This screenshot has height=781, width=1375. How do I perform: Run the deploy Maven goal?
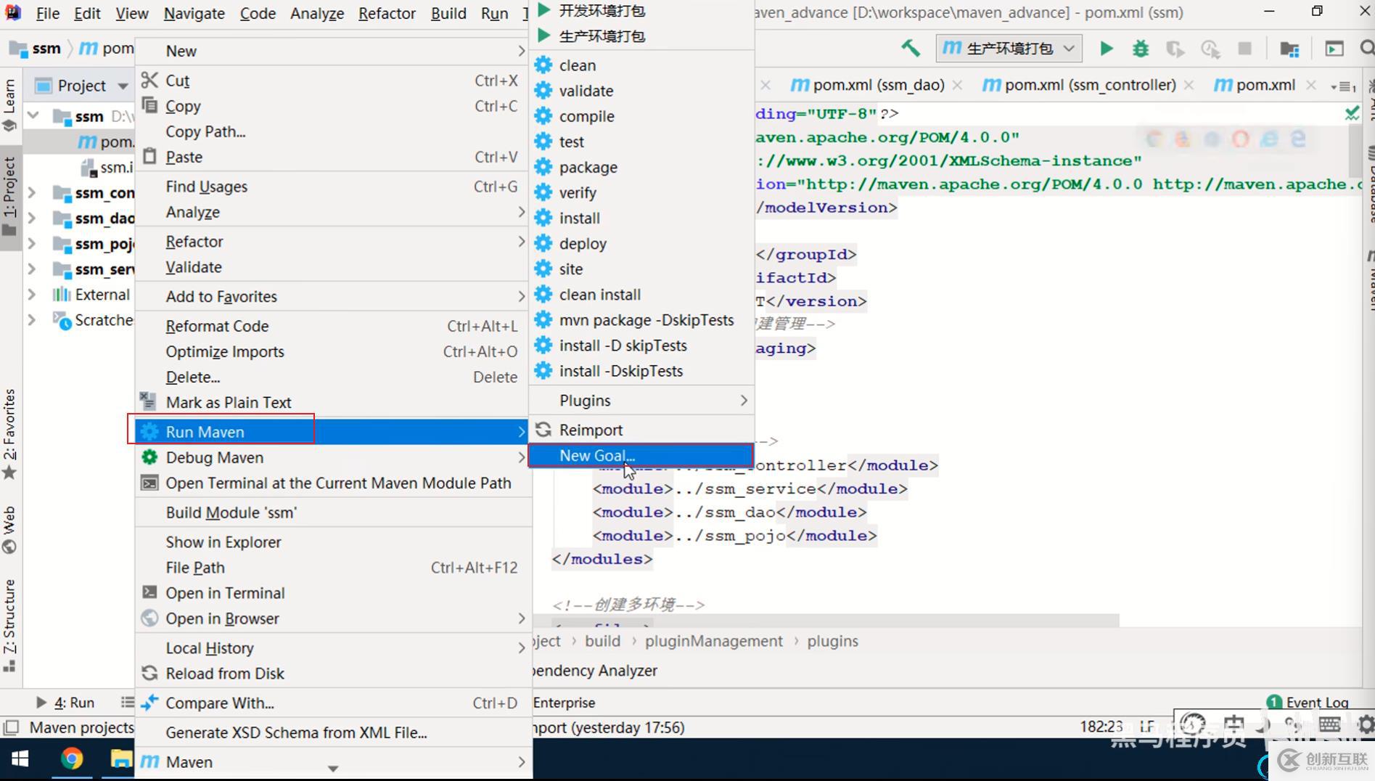click(x=642, y=243)
